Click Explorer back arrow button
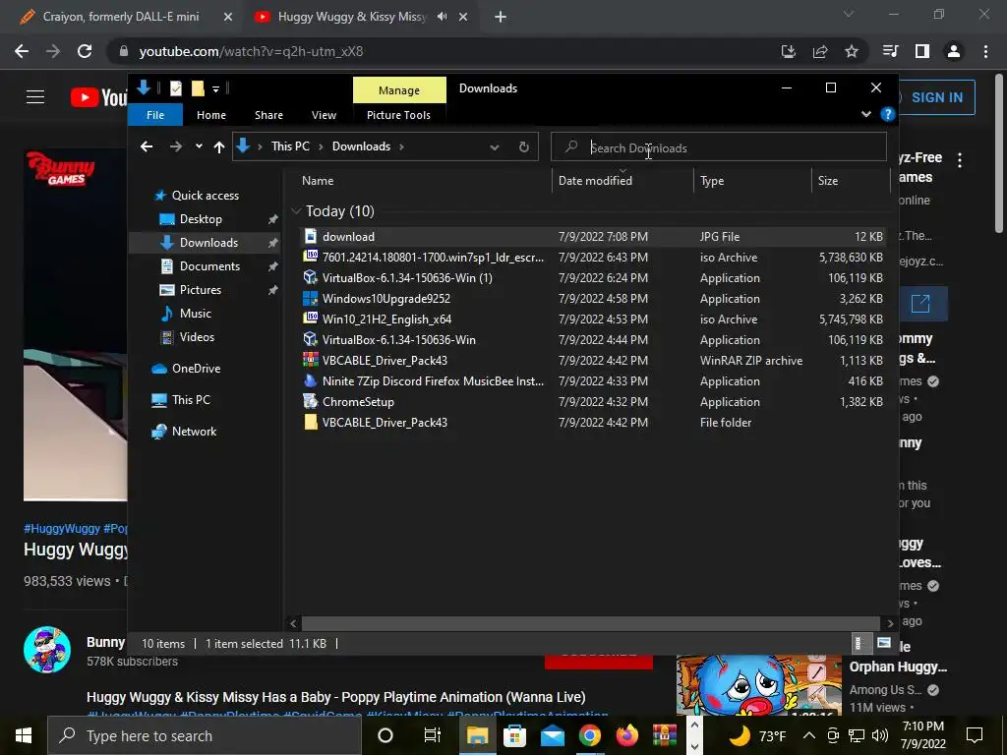 point(147,147)
